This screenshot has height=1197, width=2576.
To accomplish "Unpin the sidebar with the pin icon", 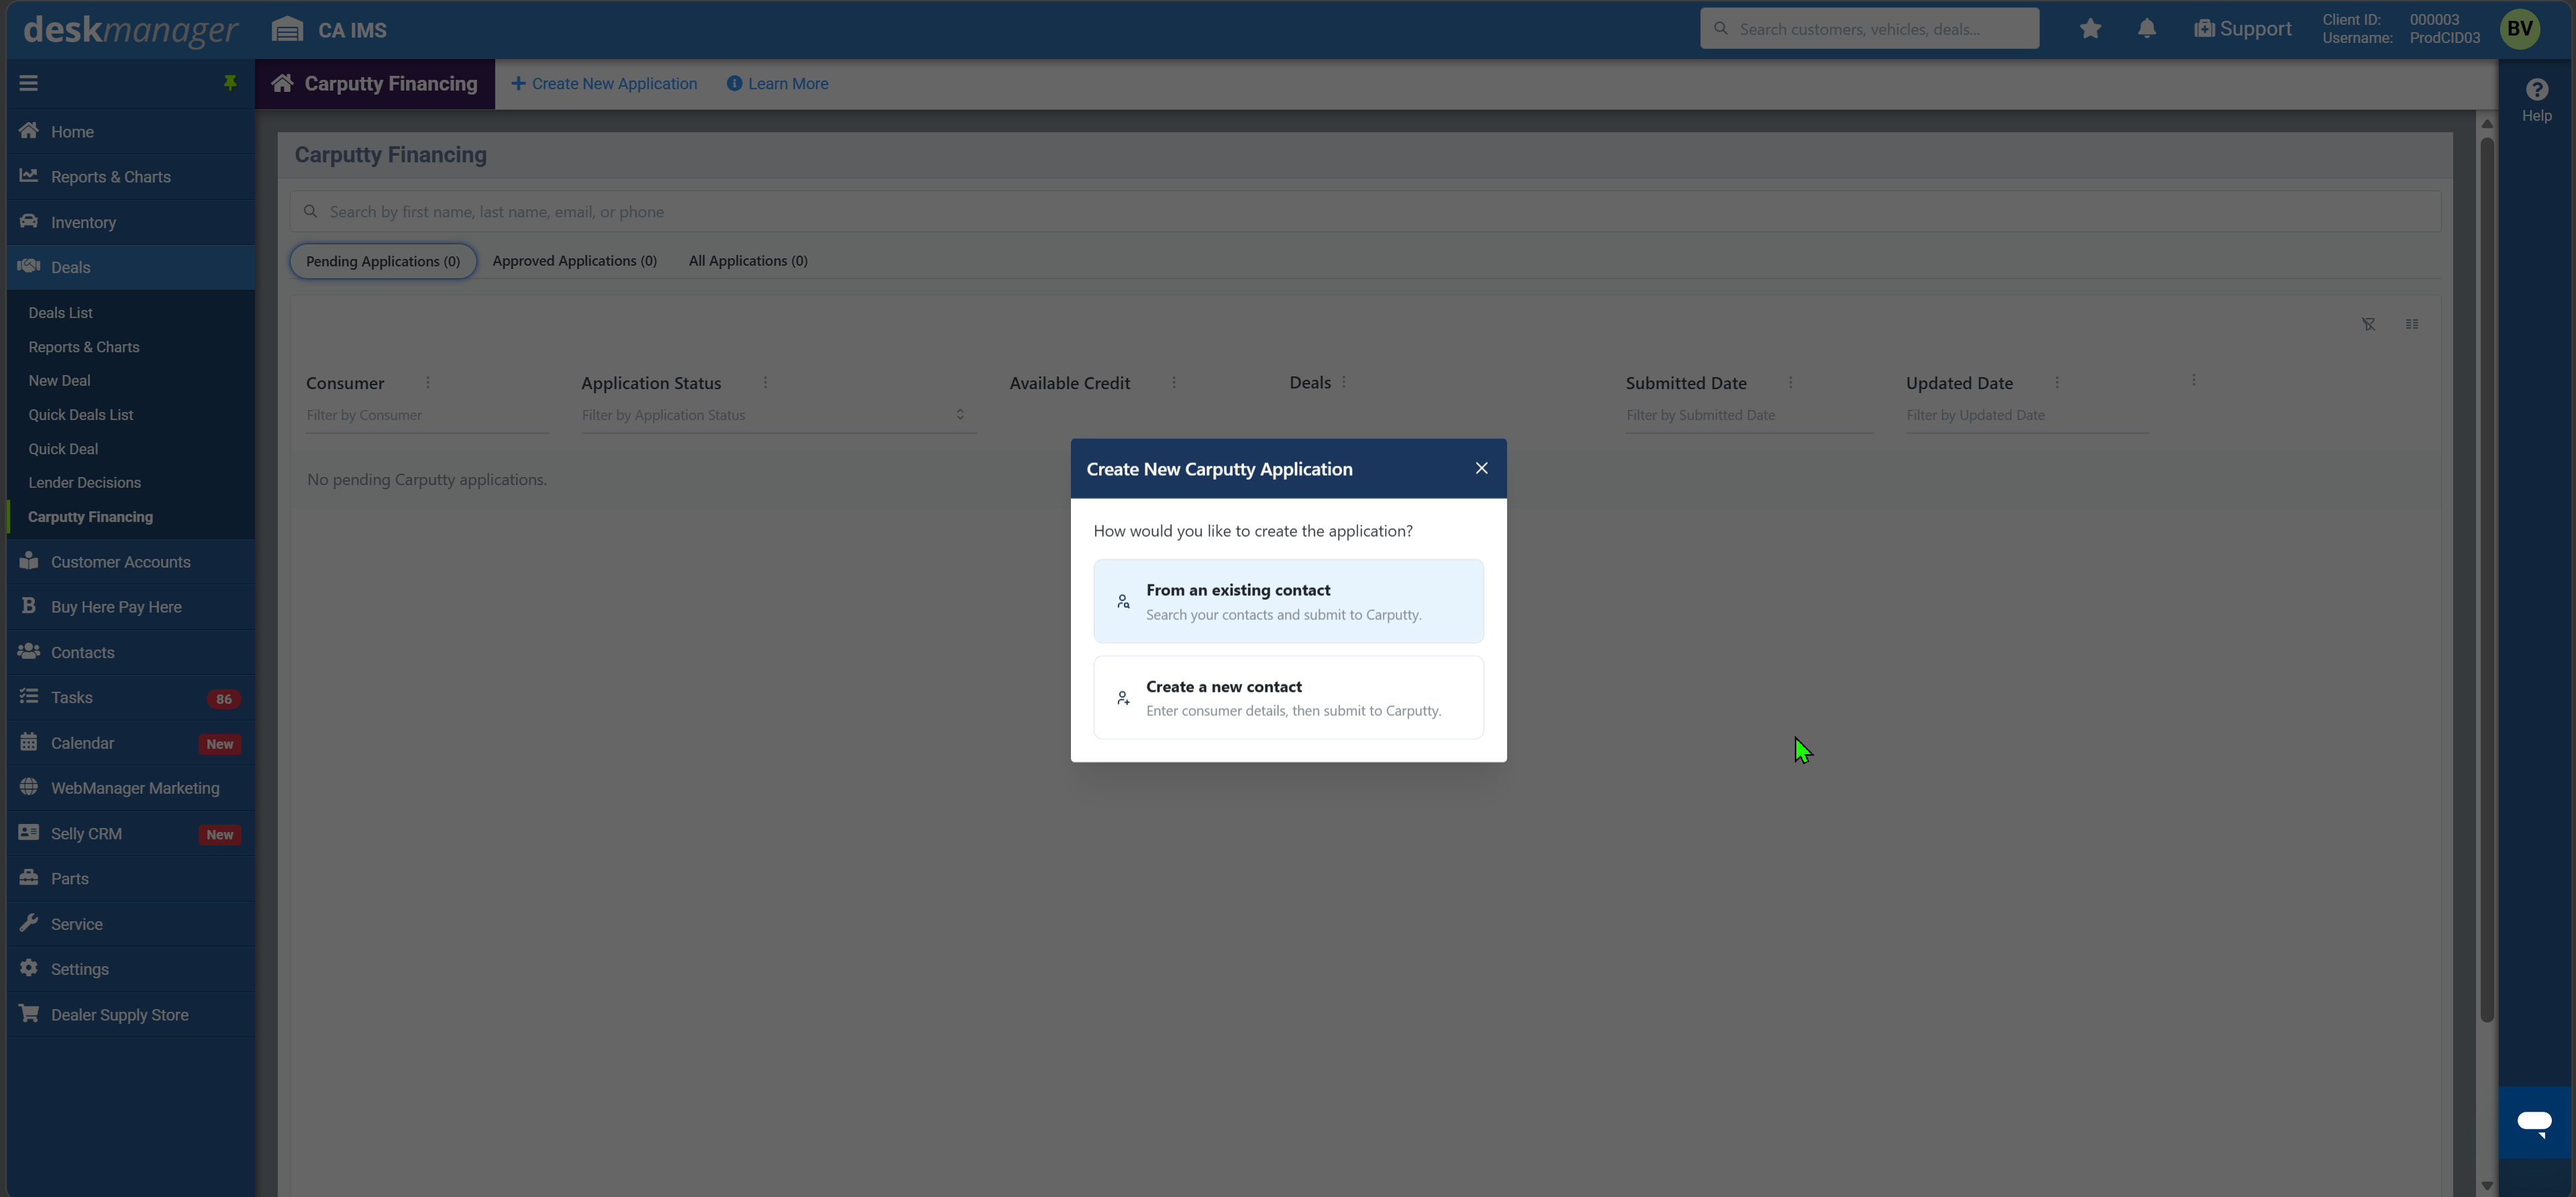I will [x=230, y=83].
